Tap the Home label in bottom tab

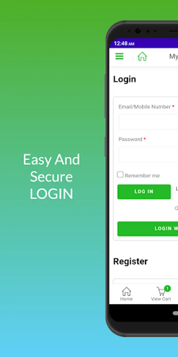(127, 299)
